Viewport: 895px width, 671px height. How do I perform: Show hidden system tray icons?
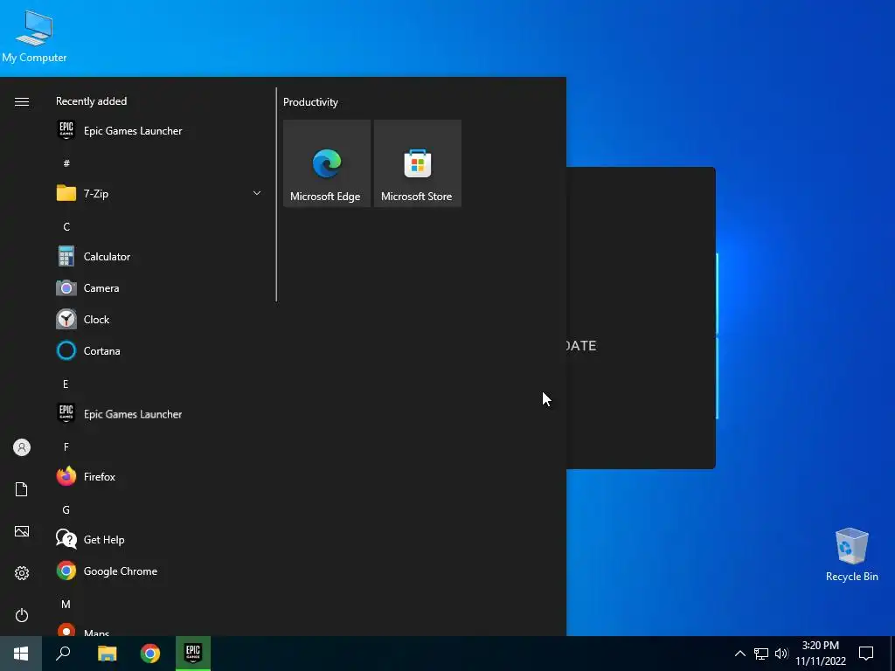pyautogui.click(x=739, y=654)
